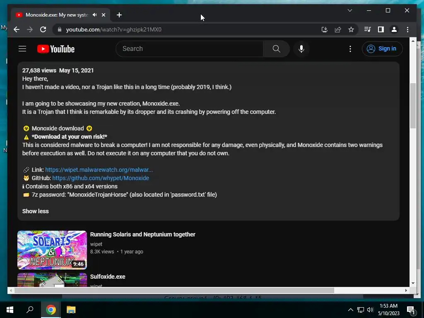Bookmark this tab with the star
Screen dimensions: 424x318
point(351,29)
